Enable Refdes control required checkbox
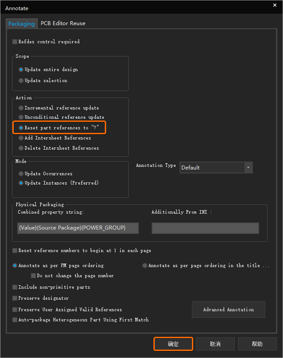Screen dimensions: 283x358 (x=15, y=42)
